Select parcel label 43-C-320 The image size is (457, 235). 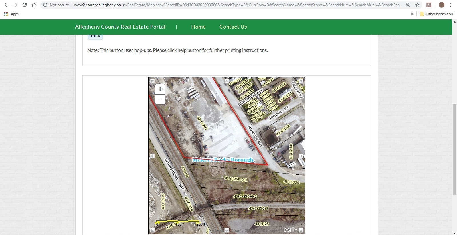(291, 182)
